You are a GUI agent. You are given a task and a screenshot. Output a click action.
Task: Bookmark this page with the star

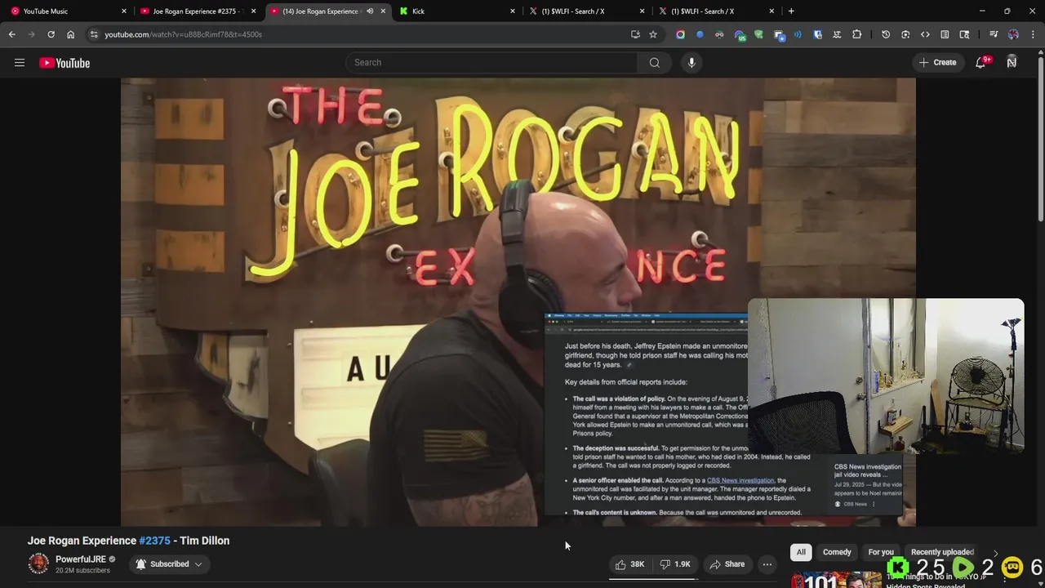(x=653, y=34)
